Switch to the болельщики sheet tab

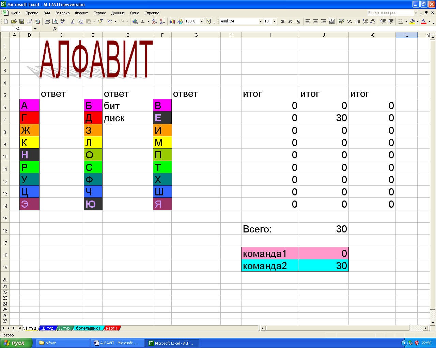[88, 328]
